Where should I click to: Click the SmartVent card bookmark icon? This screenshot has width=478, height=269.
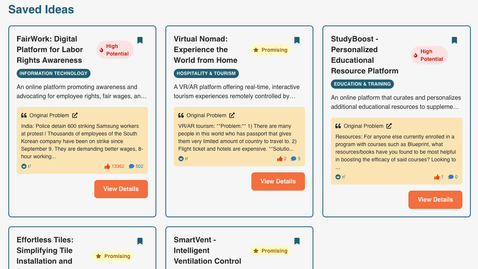coord(297,241)
